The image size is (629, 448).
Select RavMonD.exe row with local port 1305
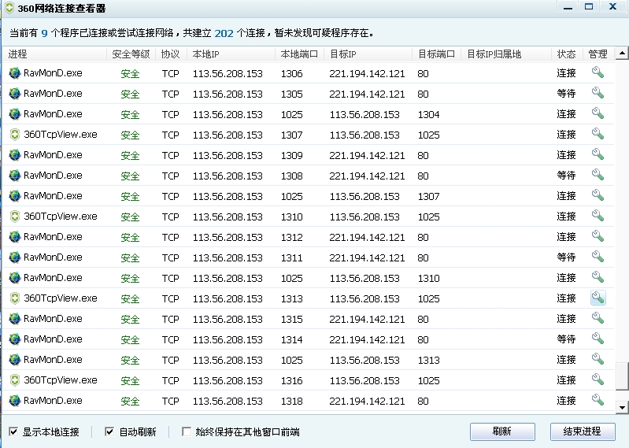coord(308,94)
